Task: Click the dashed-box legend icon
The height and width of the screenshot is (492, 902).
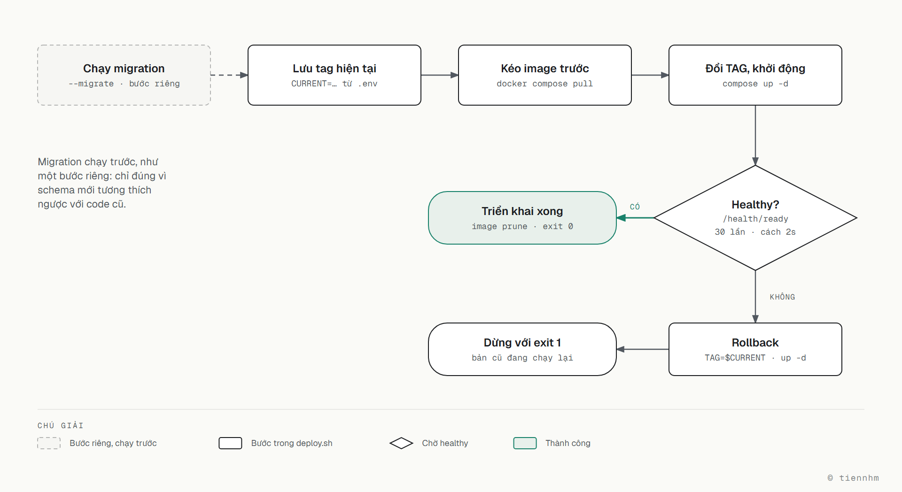Action: point(49,443)
